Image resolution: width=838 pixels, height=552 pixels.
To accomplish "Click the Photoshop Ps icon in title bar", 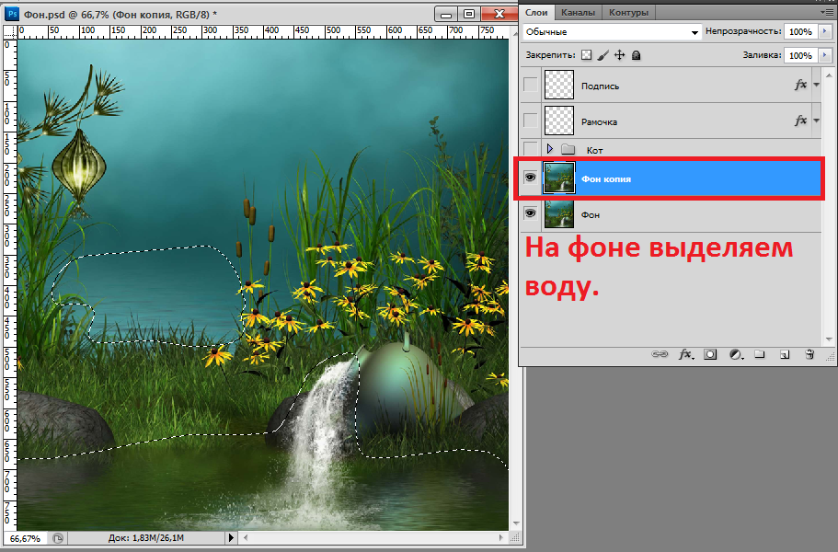I will 12,14.
